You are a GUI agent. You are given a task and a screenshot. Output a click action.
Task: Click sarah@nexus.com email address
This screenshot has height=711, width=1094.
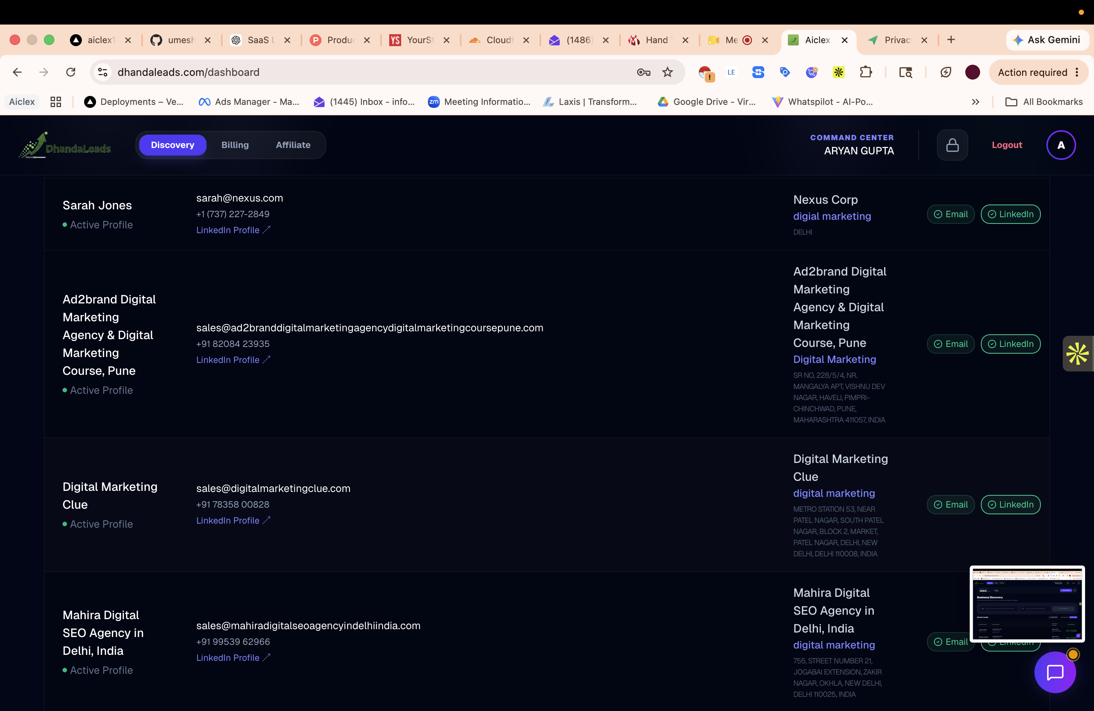(x=240, y=198)
